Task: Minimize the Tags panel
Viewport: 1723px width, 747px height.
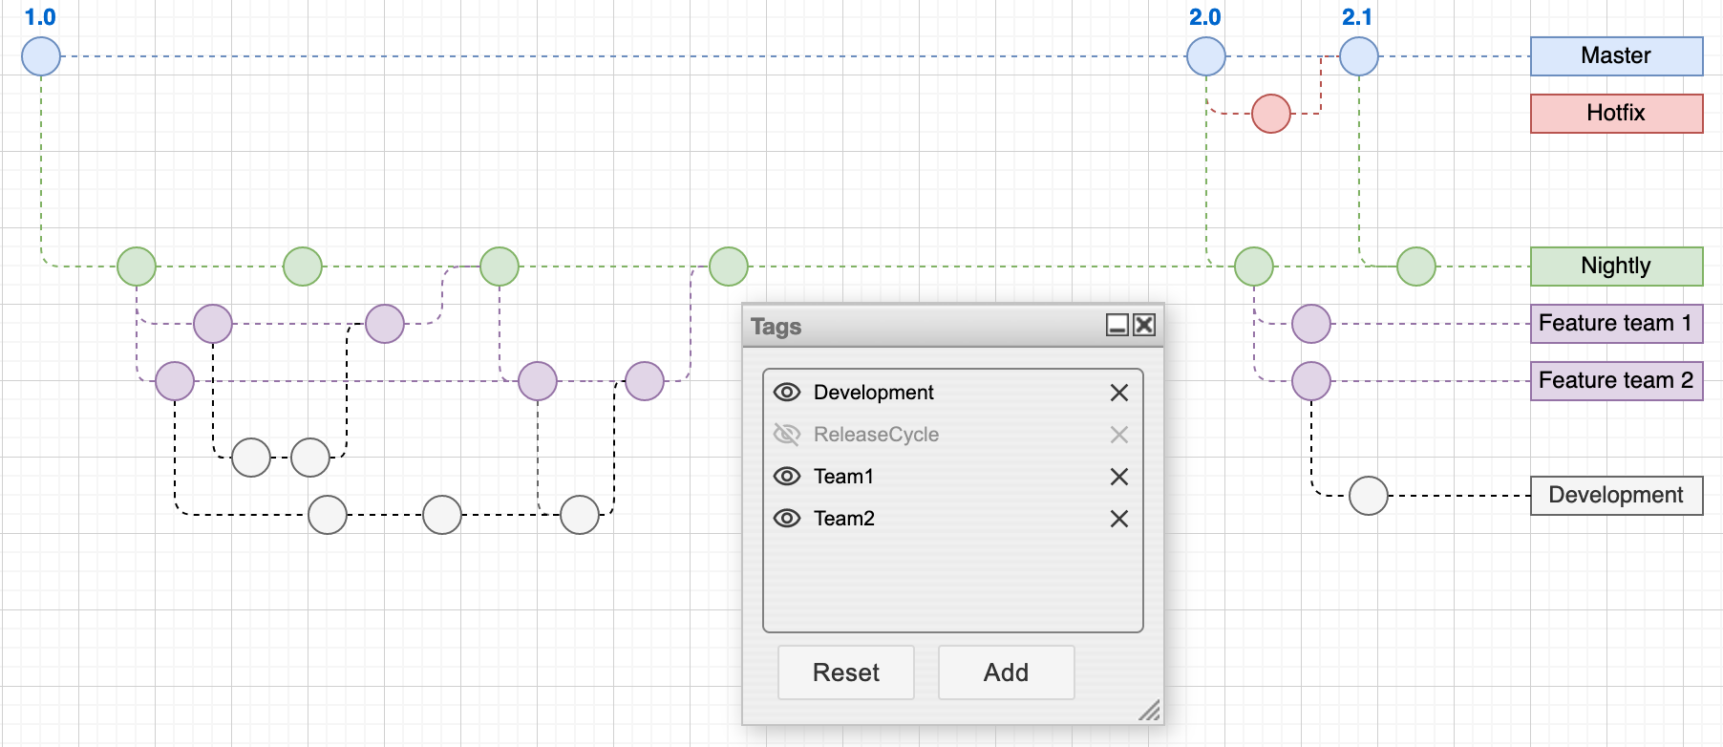Action: [x=1117, y=326]
